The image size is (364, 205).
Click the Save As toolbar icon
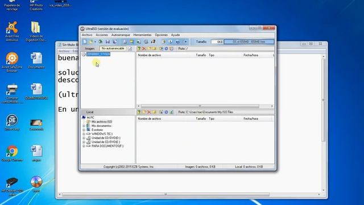tap(115, 42)
